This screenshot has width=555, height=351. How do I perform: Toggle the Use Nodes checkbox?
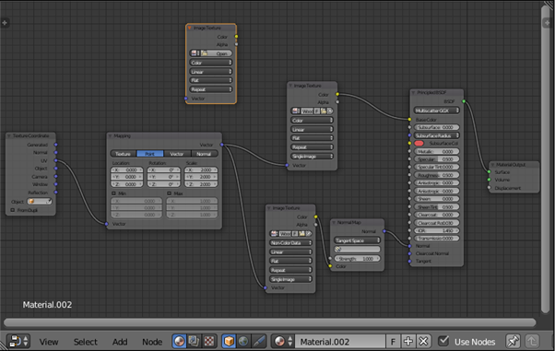(x=443, y=341)
